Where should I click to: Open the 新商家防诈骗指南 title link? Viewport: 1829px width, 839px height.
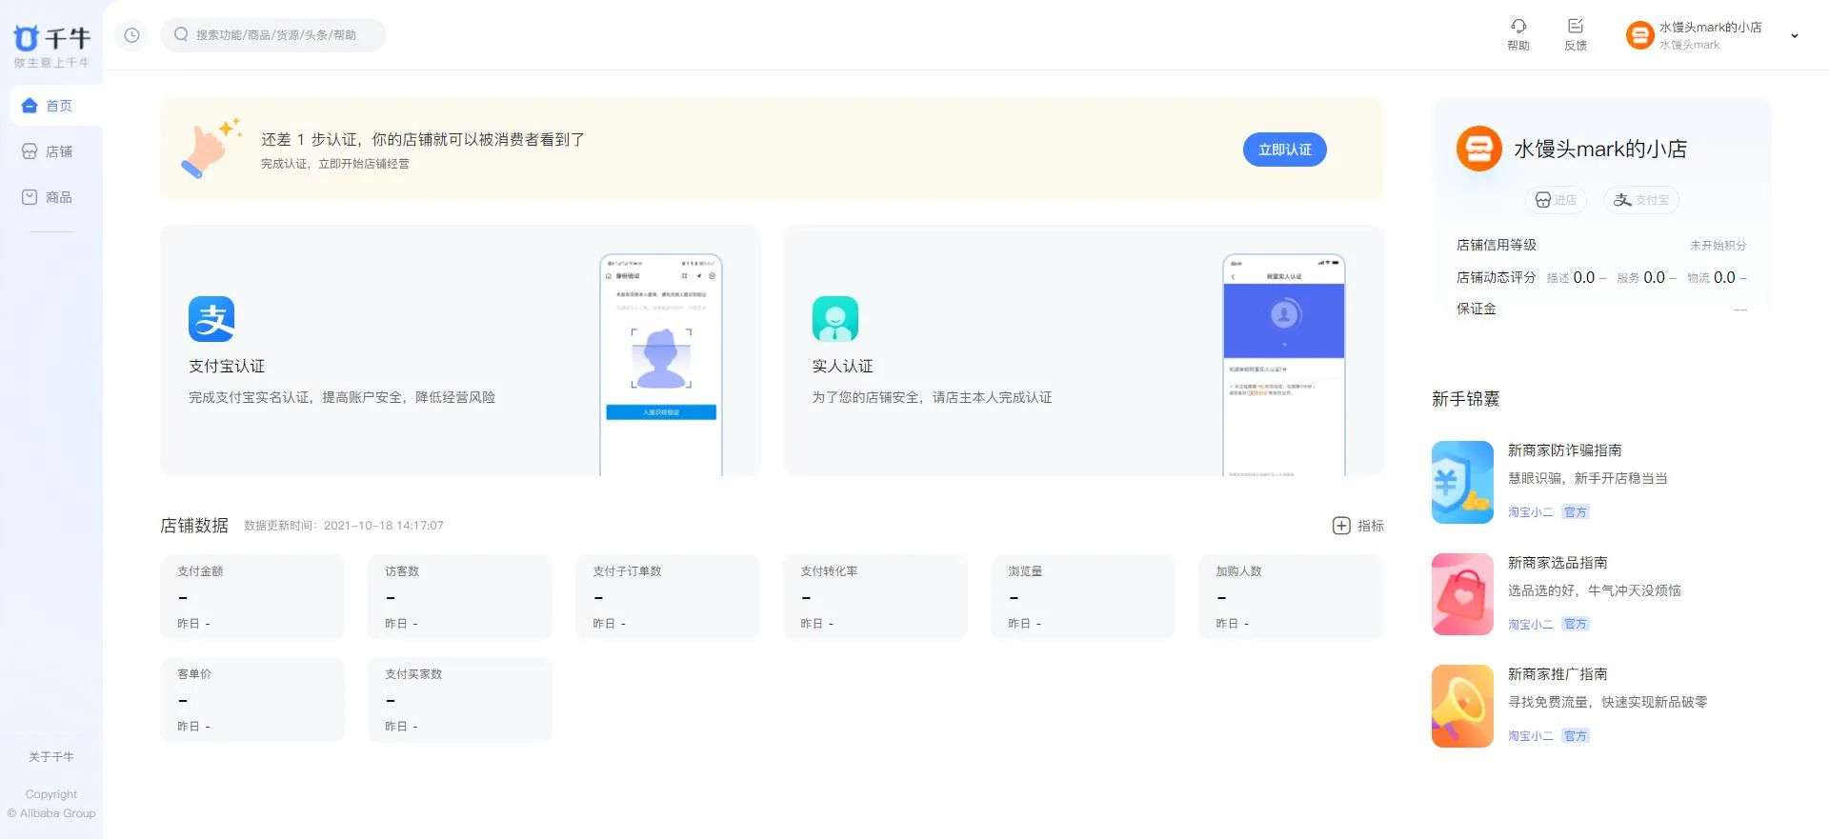tap(1564, 450)
